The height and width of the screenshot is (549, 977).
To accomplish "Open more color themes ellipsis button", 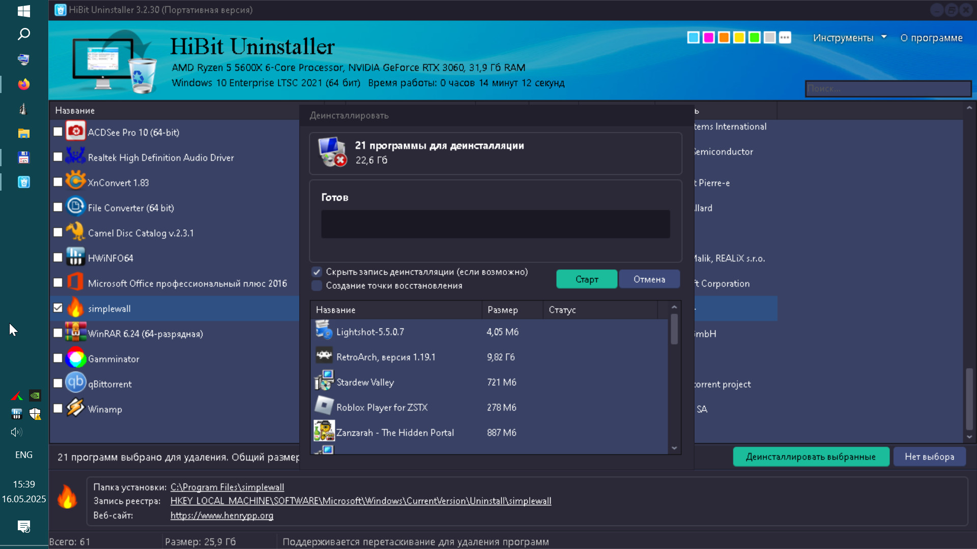I will point(785,38).
